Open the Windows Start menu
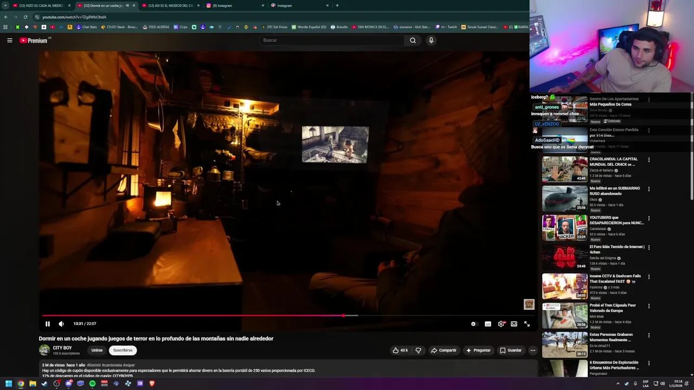Image resolution: width=694 pixels, height=390 pixels. 9,383
